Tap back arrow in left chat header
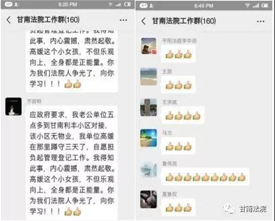Screen dimensions: 275x221 9,20
